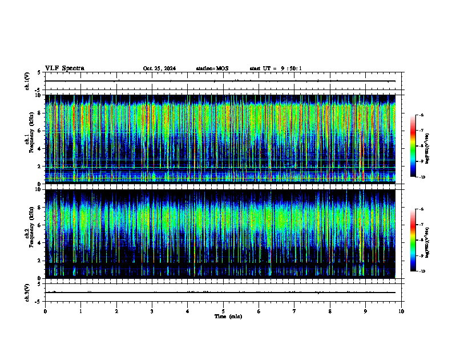Screen dimensions: 452x349
Task: Click time axis tick label "1"
Action: click(x=80, y=311)
